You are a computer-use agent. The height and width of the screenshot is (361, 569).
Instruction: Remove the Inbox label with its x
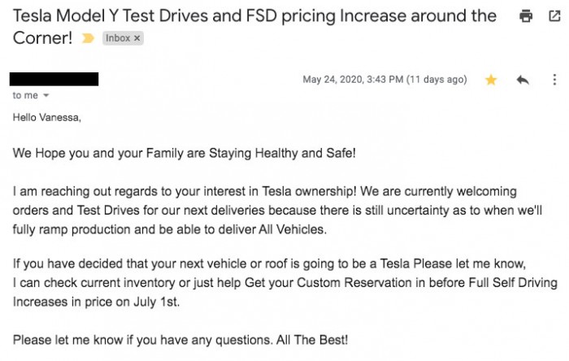137,38
